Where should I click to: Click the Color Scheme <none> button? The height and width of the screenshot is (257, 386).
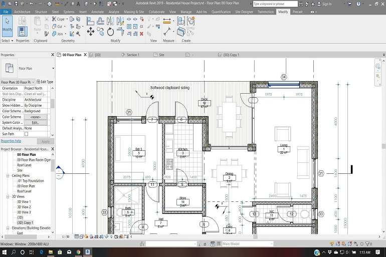click(x=35, y=117)
